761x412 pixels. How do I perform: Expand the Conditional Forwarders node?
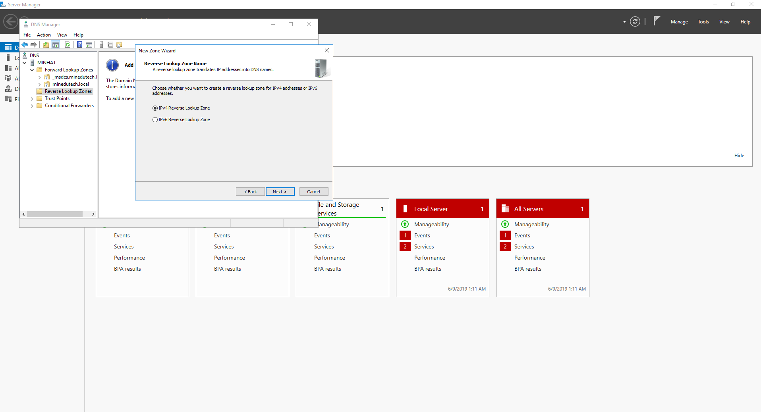click(32, 106)
